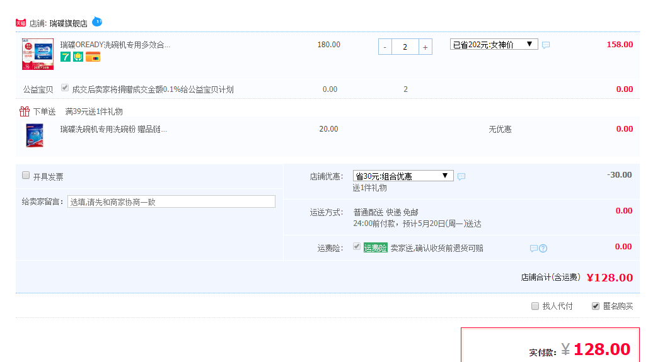The width and height of the screenshot is (648, 362).
Task: Click the 实付款 amount 128.00
Action: (x=602, y=349)
